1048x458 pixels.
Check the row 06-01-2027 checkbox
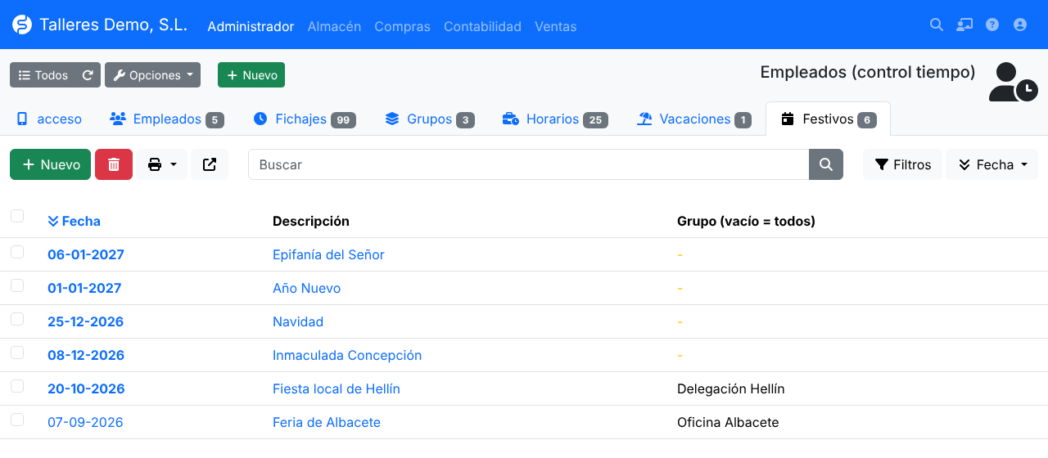pos(17,252)
